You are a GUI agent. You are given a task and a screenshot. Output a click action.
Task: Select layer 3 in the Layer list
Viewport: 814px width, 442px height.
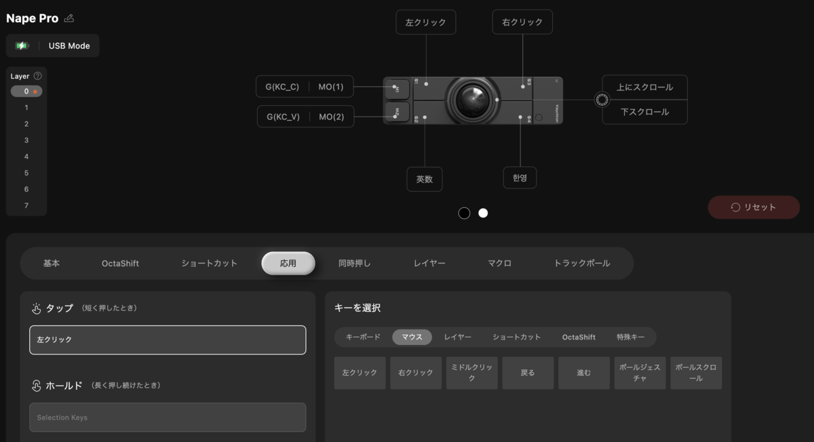(26, 140)
